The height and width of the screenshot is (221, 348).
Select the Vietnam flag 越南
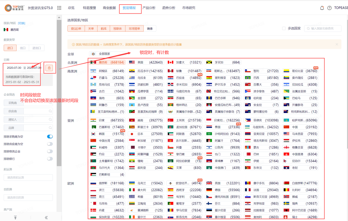click(146, 120)
